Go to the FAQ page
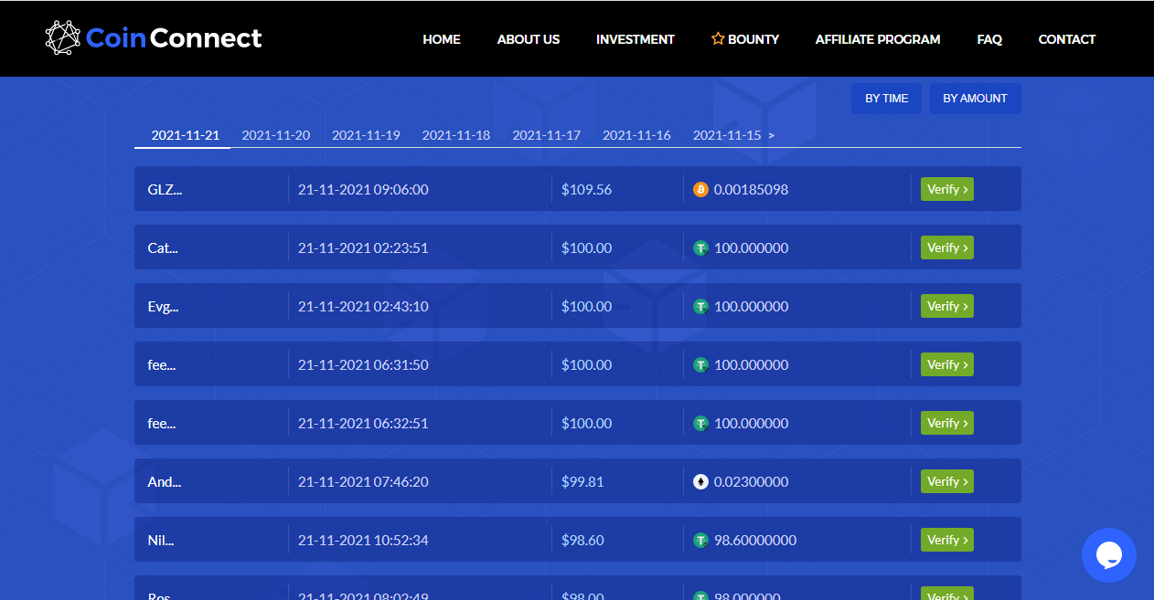This screenshot has width=1154, height=600. (x=989, y=39)
